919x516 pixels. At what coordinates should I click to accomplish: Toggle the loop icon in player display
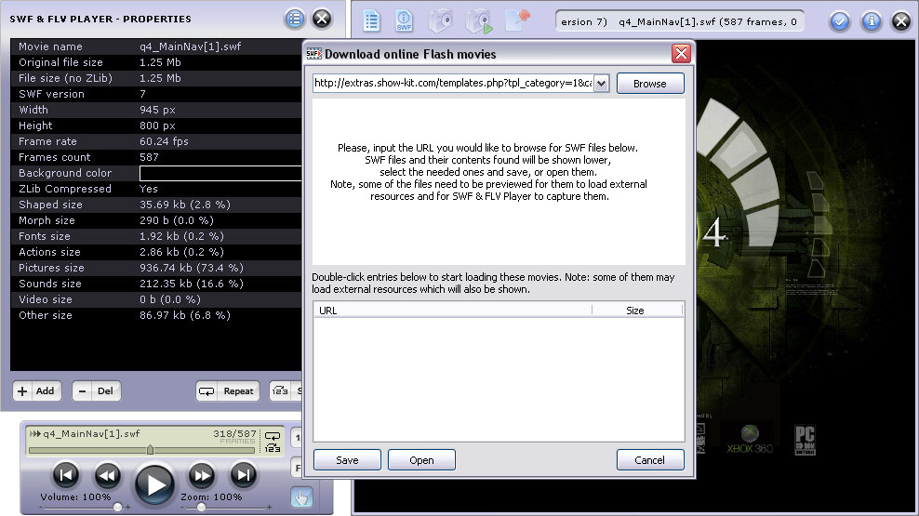pyautogui.click(x=273, y=436)
